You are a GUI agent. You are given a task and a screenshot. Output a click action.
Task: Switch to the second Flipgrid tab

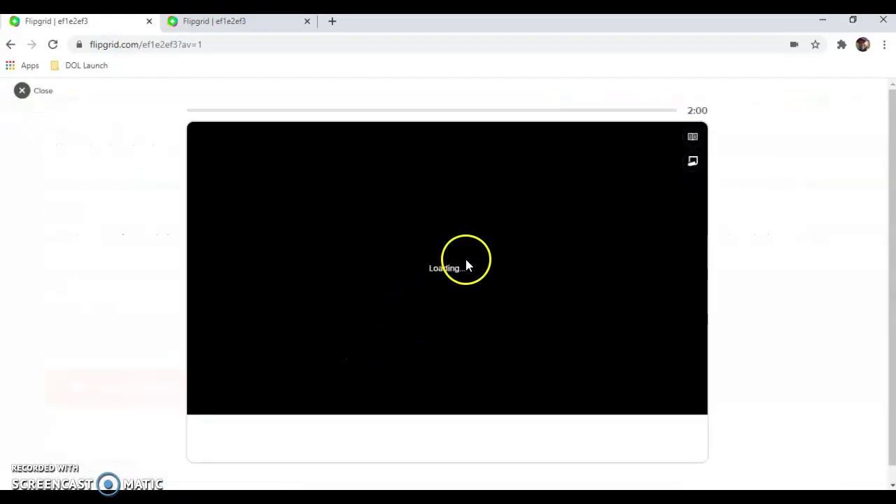tap(238, 21)
